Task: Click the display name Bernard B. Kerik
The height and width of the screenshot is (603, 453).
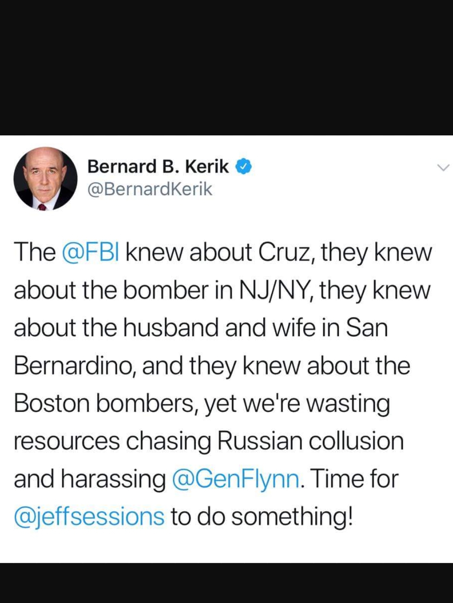Action: pos(158,167)
